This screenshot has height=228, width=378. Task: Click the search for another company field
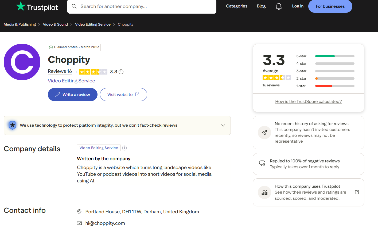142,6
